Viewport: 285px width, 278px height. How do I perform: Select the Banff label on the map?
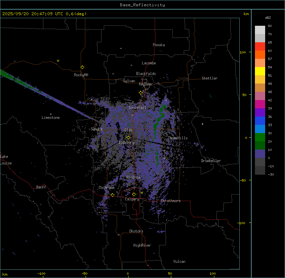coord(41,187)
